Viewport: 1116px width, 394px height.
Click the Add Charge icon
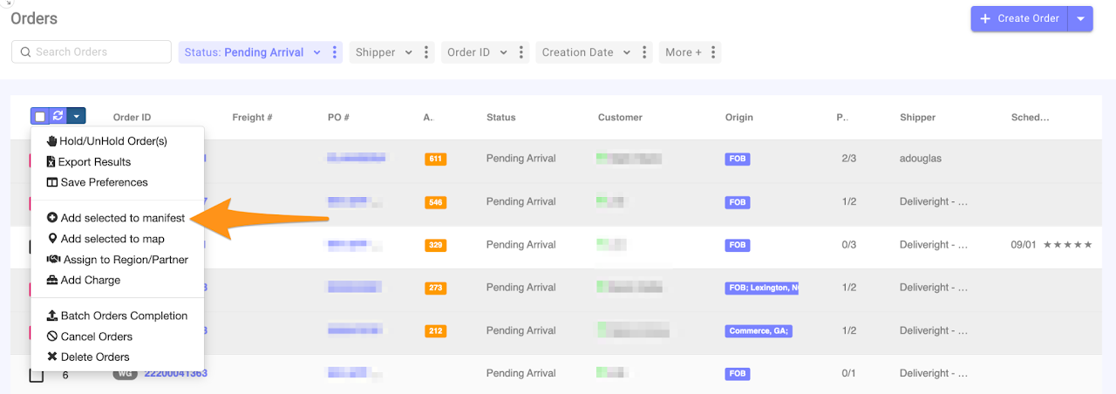click(x=52, y=280)
